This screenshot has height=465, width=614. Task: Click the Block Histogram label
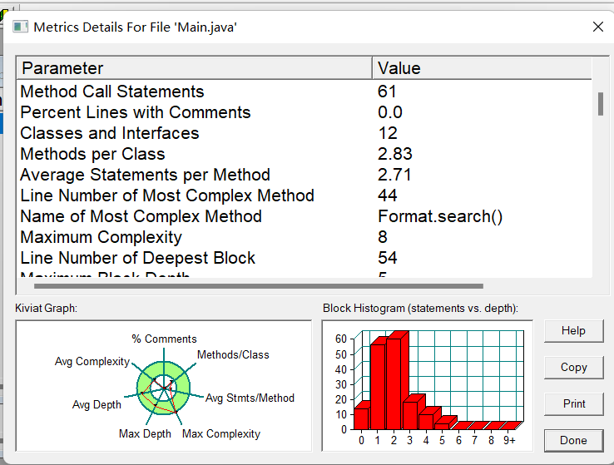click(x=420, y=309)
